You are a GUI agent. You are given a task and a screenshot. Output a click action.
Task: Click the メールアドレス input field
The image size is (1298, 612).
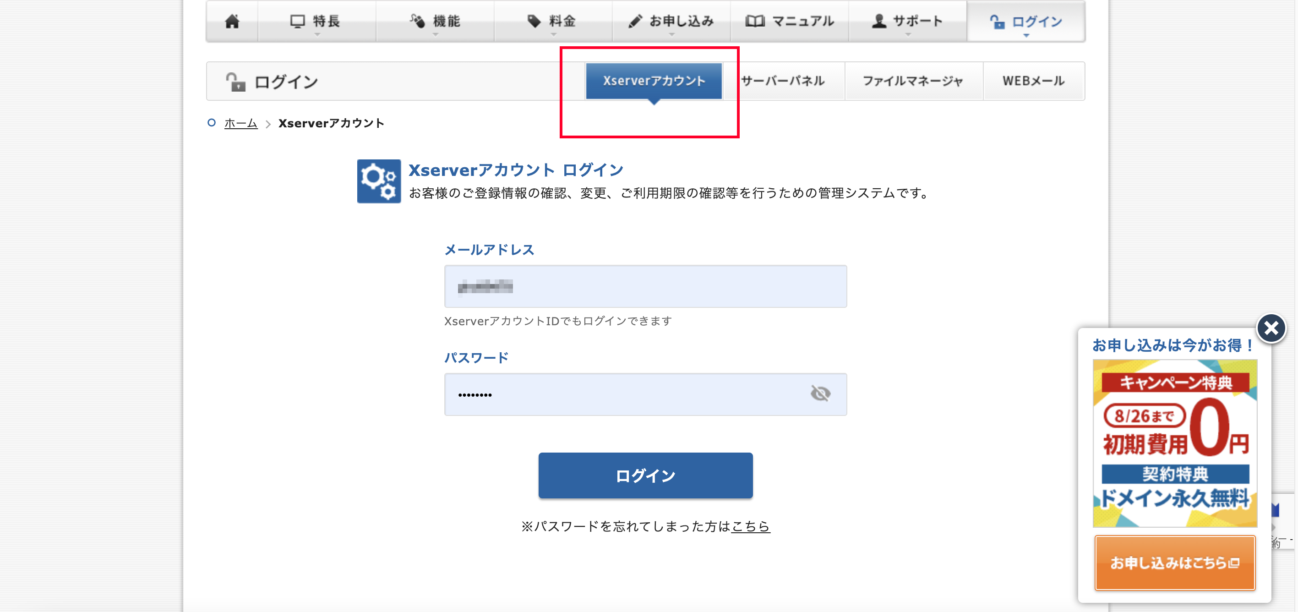pyautogui.click(x=645, y=286)
